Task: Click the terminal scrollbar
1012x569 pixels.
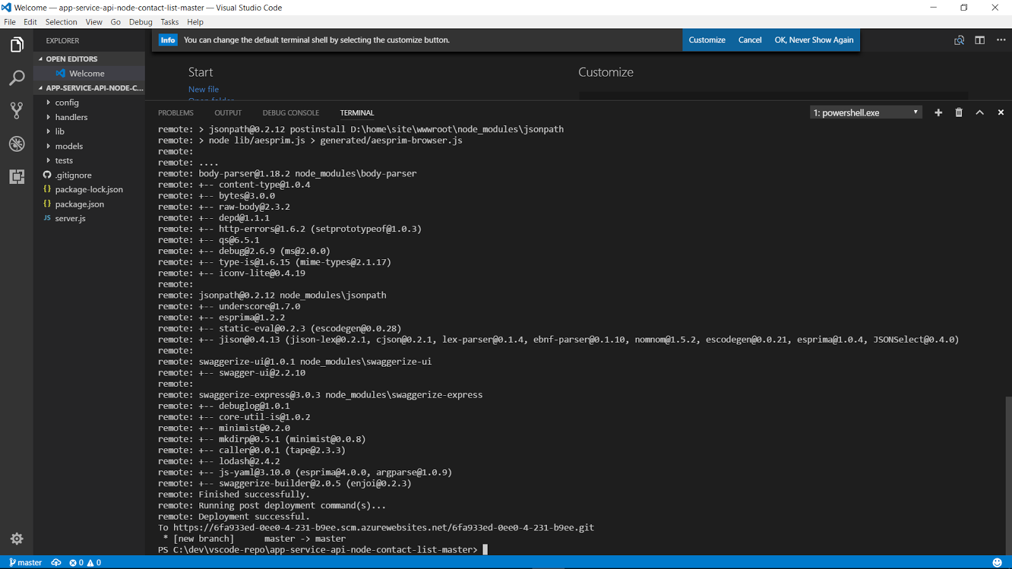Action: pos(1008,474)
